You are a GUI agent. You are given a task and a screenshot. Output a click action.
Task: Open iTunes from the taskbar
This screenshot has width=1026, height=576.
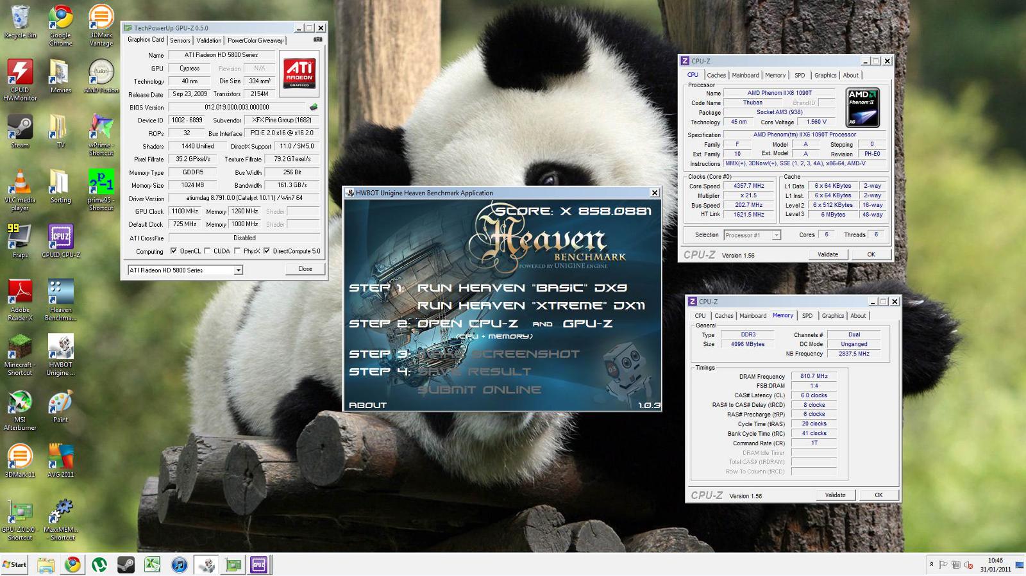coord(180,564)
